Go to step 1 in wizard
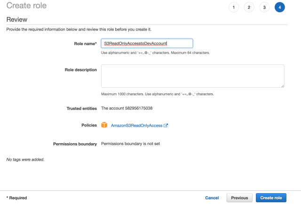Image resolution: width=301 pixels, height=204 pixels. (234, 7)
